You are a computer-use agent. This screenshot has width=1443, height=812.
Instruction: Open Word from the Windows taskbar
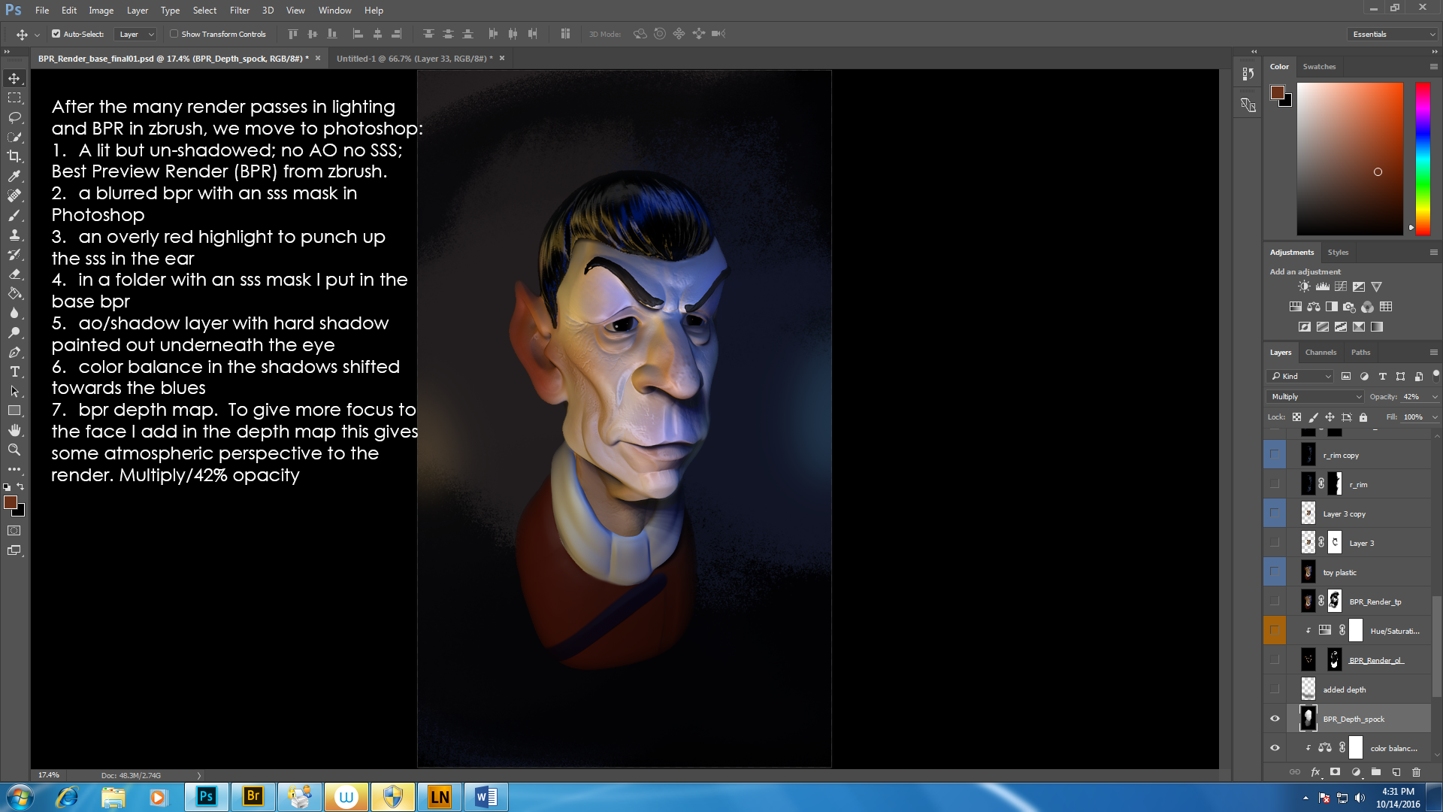click(x=486, y=796)
